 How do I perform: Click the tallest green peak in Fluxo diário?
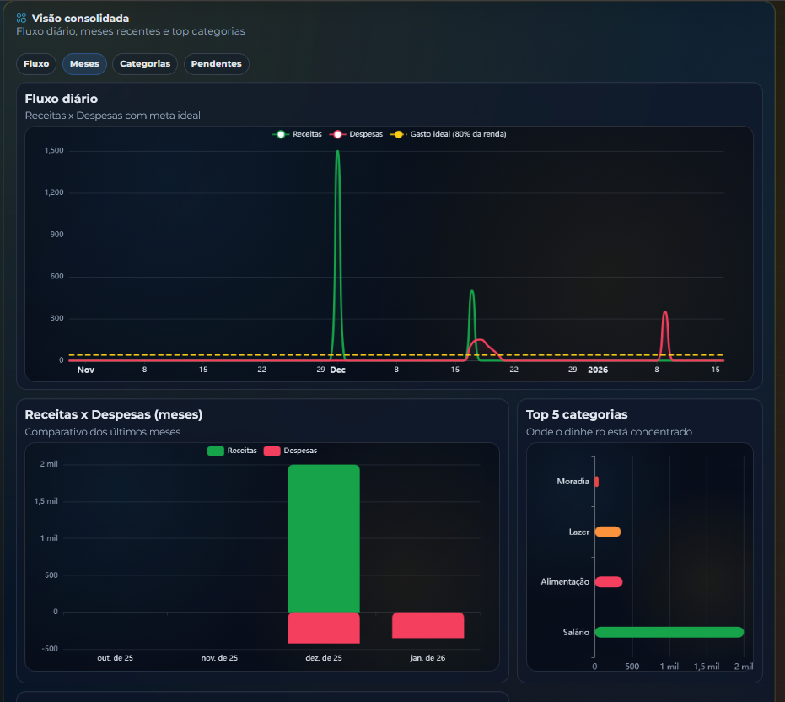point(337,154)
